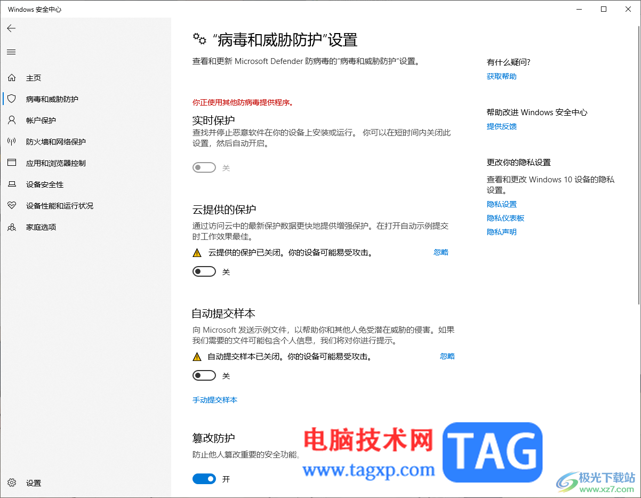Click the gears icon in the page title
Image resolution: width=641 pixels, height=498 pixels.
point(199,39)
